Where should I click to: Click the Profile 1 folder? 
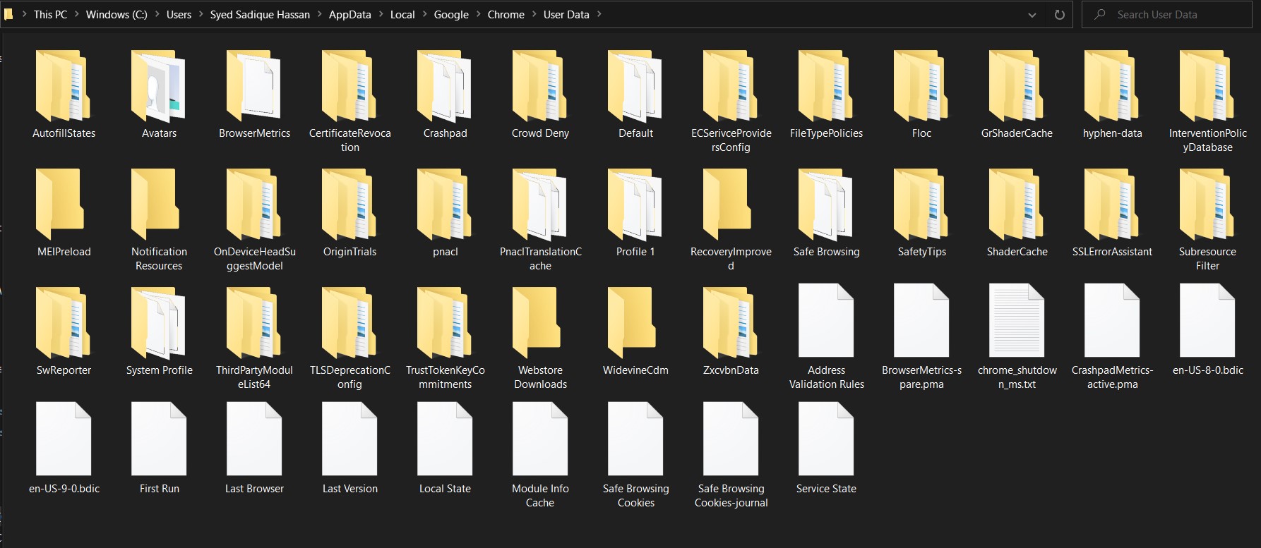coord(635,206)
